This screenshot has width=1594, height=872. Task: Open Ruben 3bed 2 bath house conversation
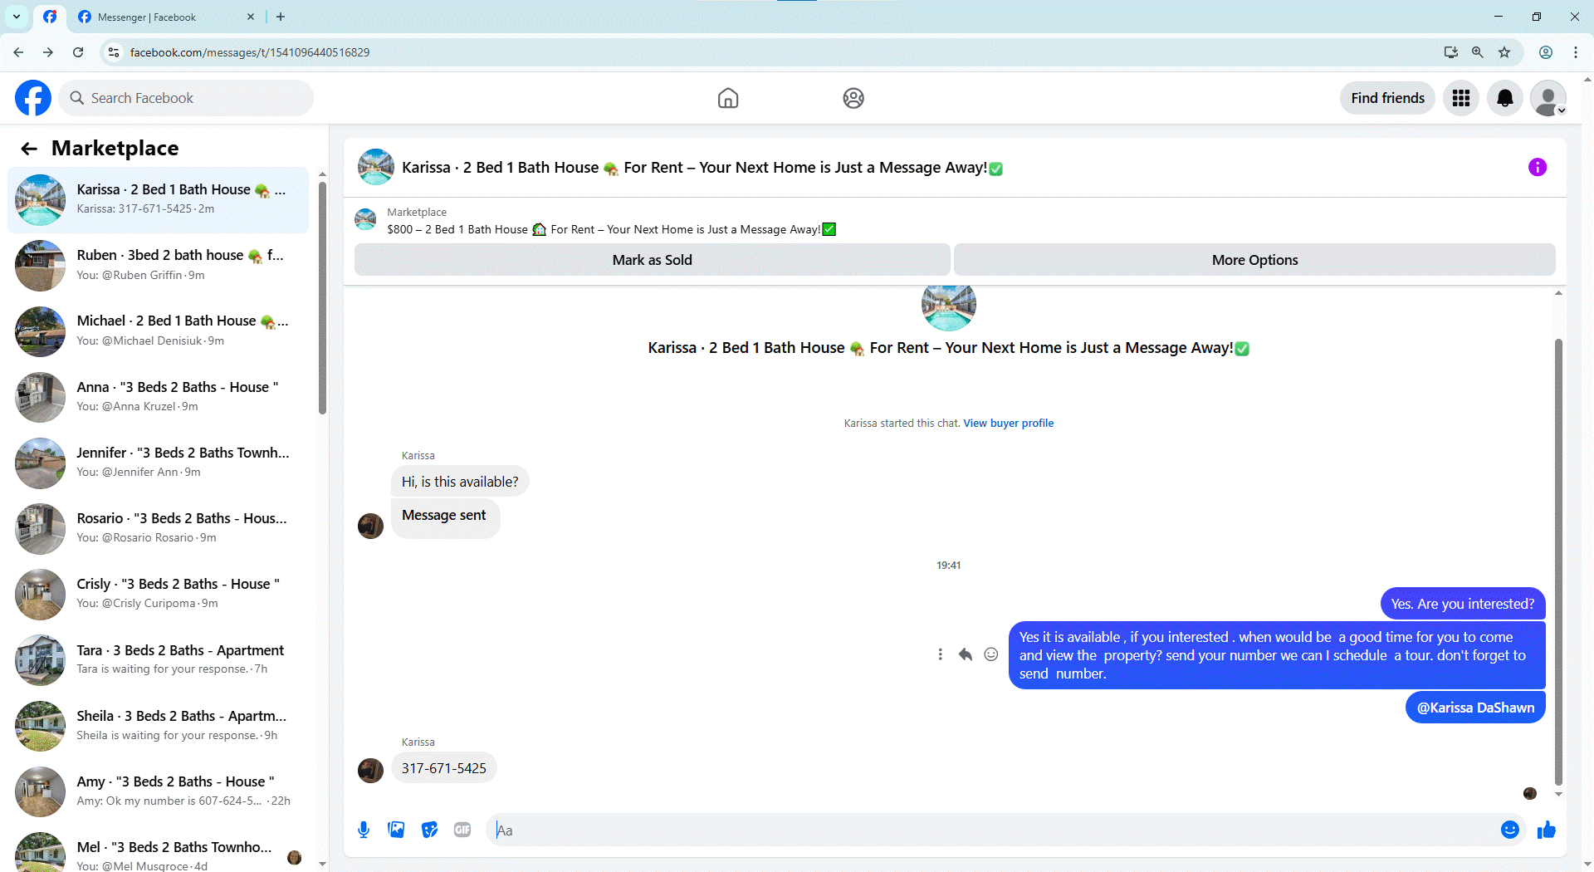pos(158,266)
